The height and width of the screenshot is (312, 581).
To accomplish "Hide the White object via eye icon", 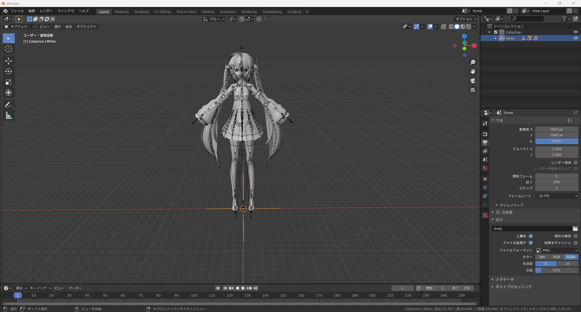I will (576, 38).
